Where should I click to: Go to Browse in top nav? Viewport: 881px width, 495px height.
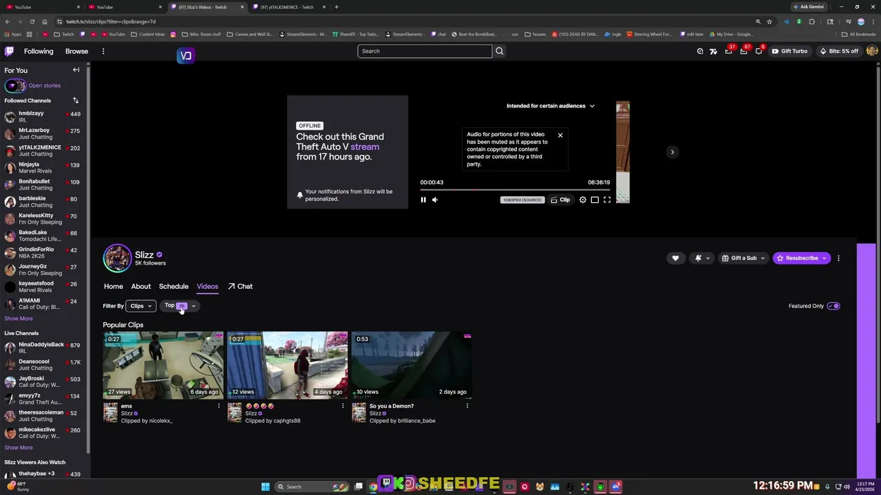[76, 51]
